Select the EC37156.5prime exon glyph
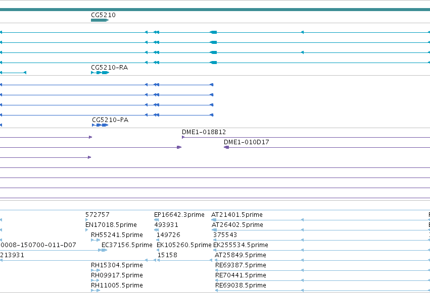 [x=104, y=250]
